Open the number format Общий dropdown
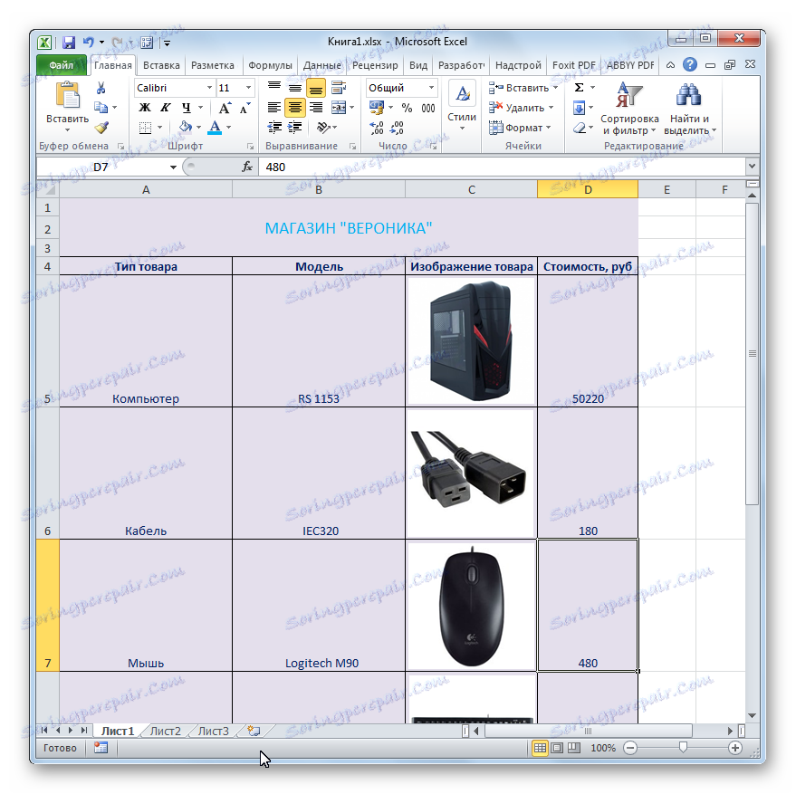This screenshot has height=794, width=796. (431, 88)
